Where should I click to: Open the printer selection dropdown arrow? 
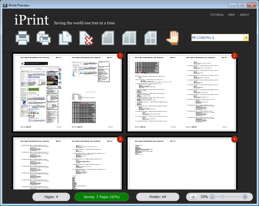[246, 37]
